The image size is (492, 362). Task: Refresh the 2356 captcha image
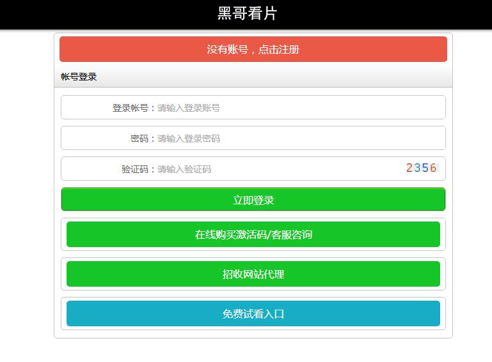(x=422, y=169)
